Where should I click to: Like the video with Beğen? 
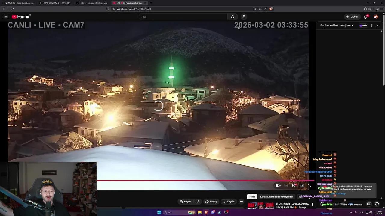tap(185, 202)
